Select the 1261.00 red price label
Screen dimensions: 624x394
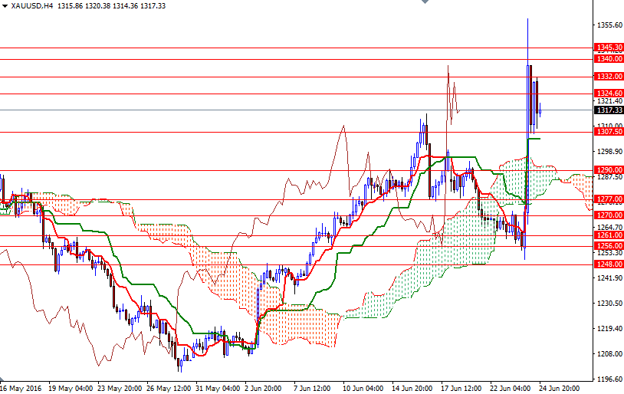(608, 235)
